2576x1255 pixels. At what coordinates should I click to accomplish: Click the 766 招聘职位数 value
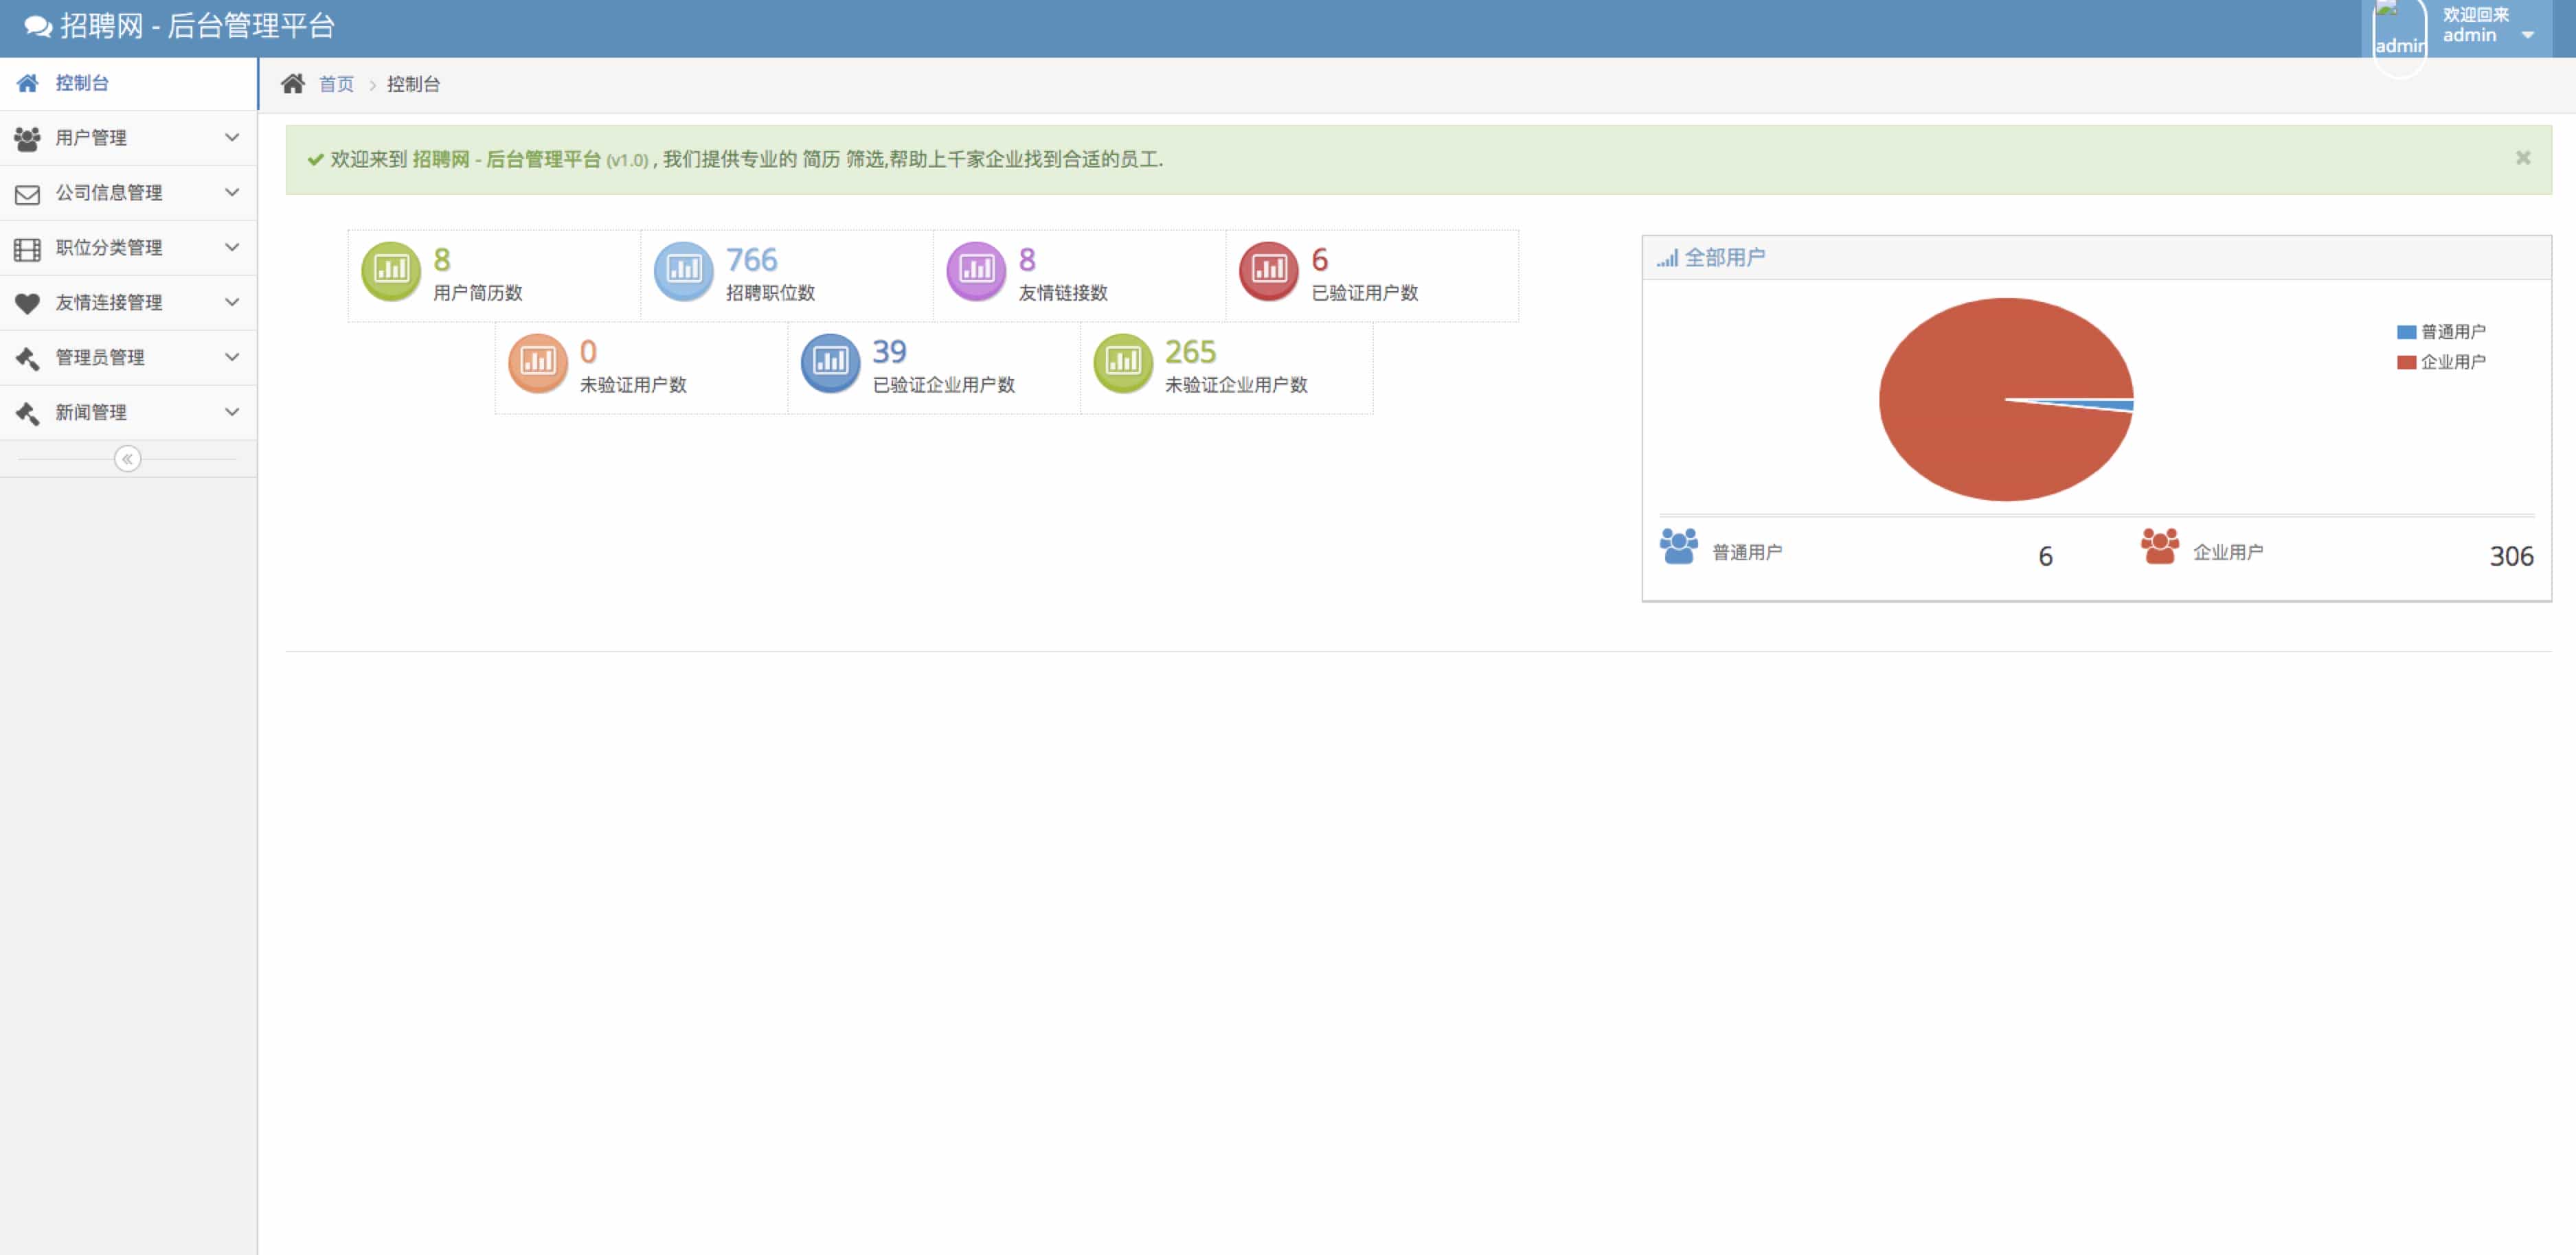pyautogui.click(x=751, y=260)
